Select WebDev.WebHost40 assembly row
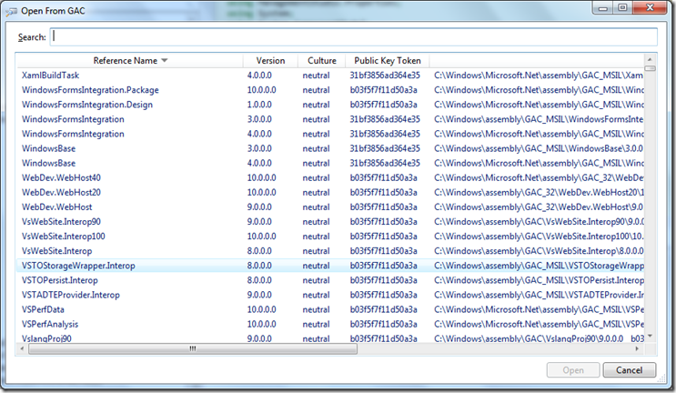Screen dimensions: 676x393 [61, 177]
